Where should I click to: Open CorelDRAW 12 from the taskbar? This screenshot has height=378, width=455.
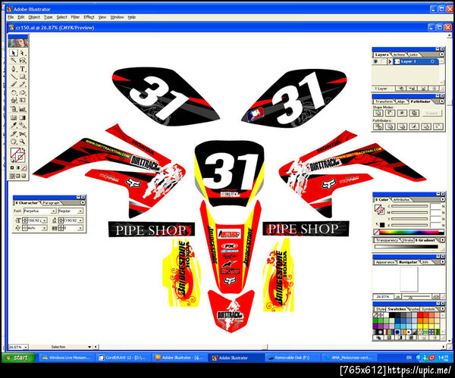123,358
